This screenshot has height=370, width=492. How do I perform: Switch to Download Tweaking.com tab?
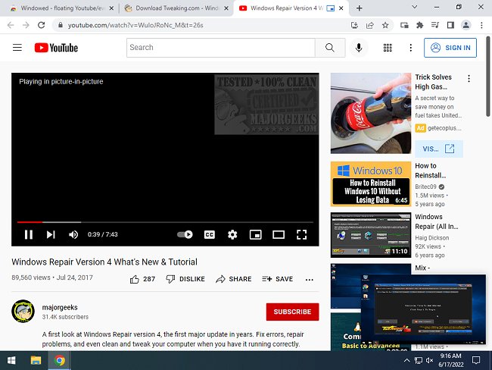176,8
